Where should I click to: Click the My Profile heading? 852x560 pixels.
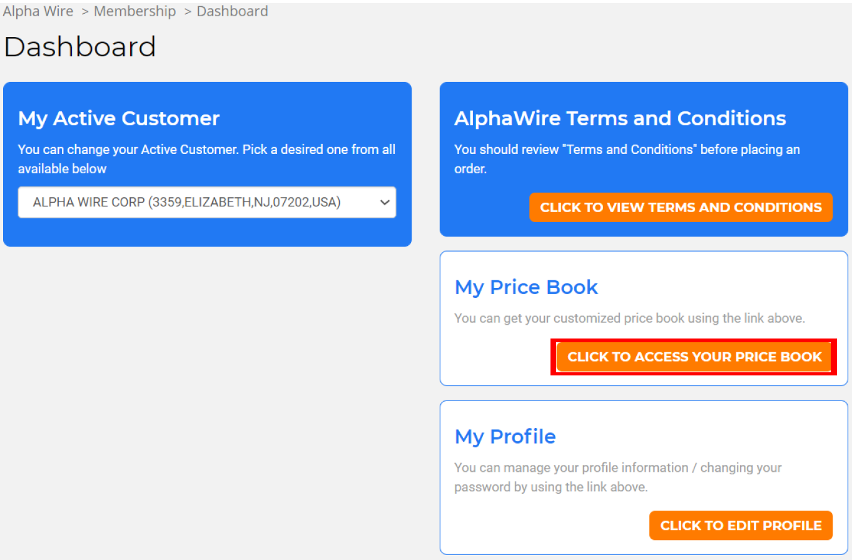click(505, 436)
